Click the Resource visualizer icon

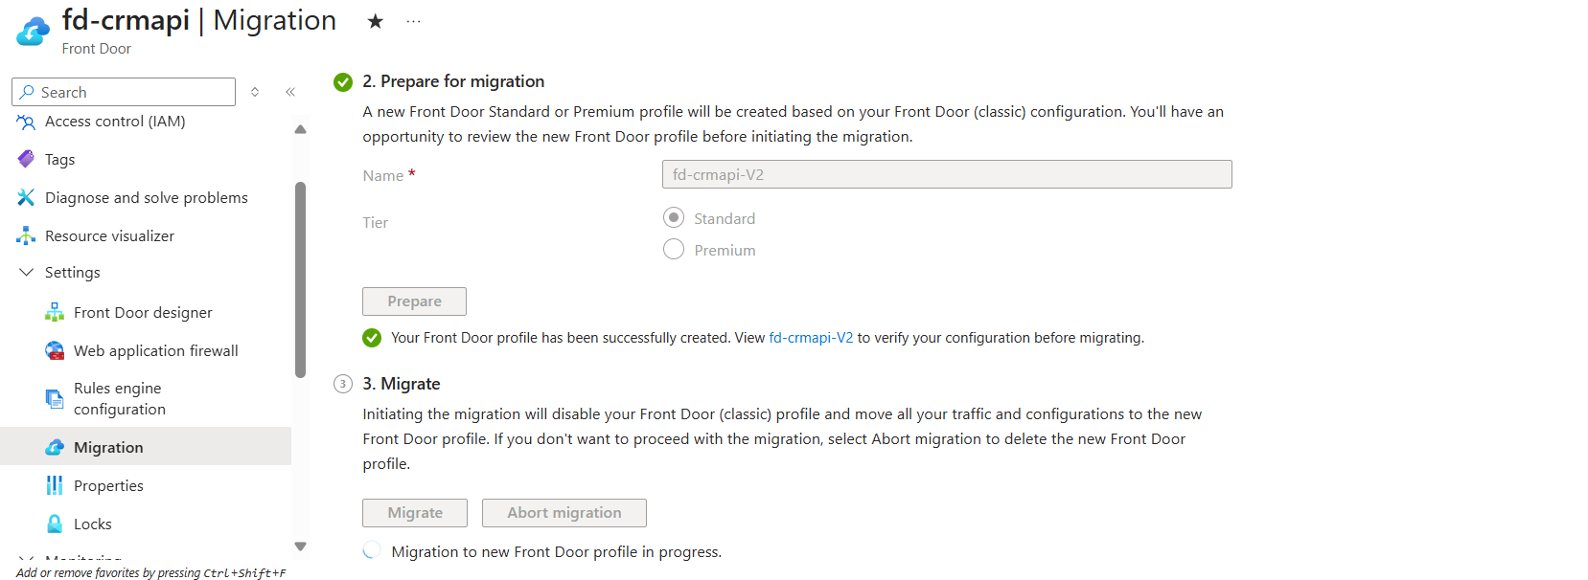click(26, 235)
